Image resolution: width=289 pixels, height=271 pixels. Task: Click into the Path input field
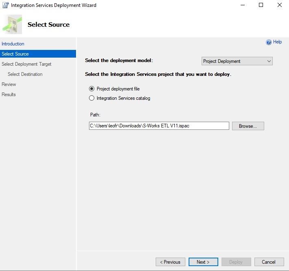click(159, 126)
